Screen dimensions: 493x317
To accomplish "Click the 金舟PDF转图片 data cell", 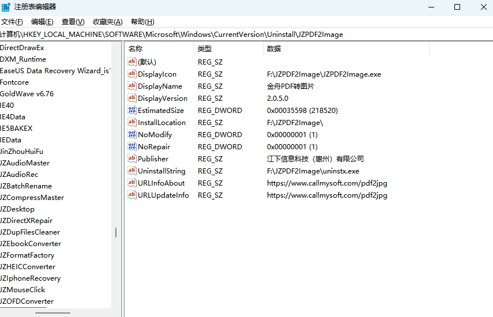I will tap(291, 86).
